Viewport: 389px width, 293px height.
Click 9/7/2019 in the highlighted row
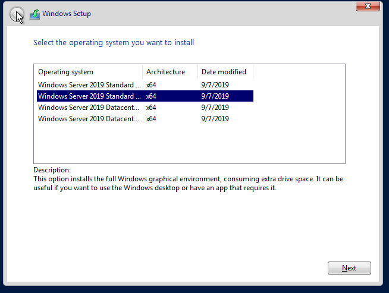pos(215,96)
